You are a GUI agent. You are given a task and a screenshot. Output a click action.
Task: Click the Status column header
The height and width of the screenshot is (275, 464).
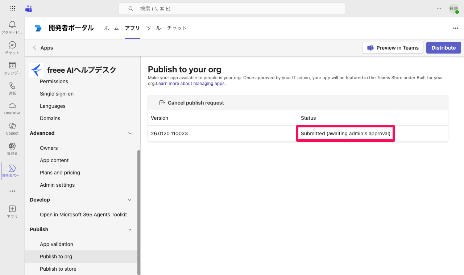(308, 118)
